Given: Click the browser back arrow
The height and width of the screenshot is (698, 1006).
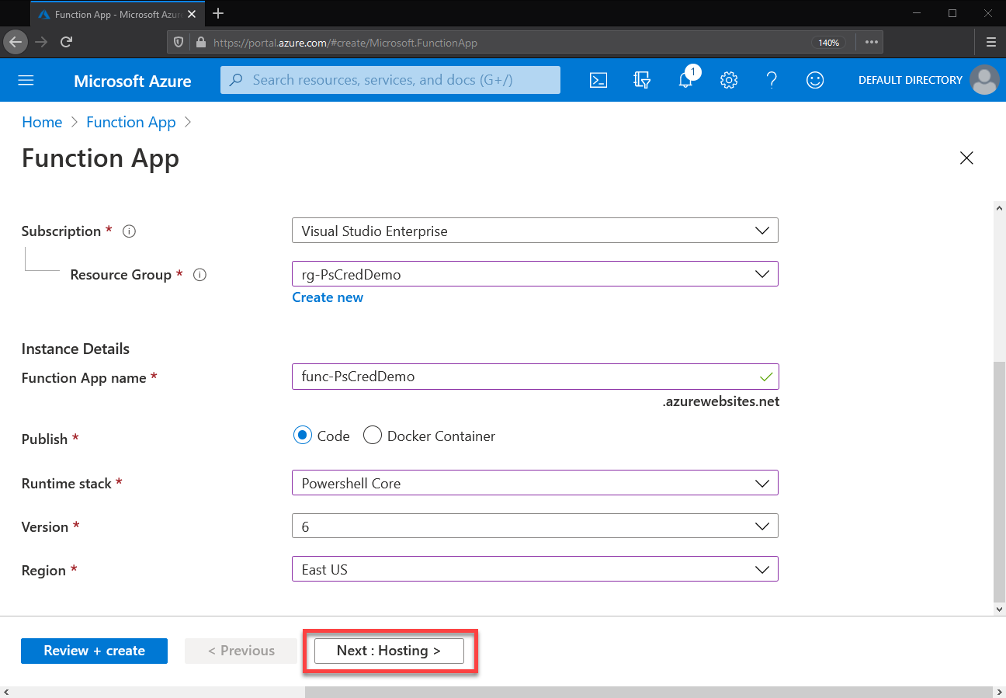Looking at the screenshot, I should (x=16, y=42).
